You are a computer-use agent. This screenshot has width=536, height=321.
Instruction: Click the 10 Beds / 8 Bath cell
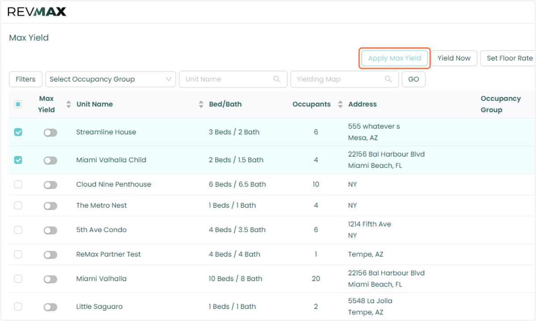235,279
